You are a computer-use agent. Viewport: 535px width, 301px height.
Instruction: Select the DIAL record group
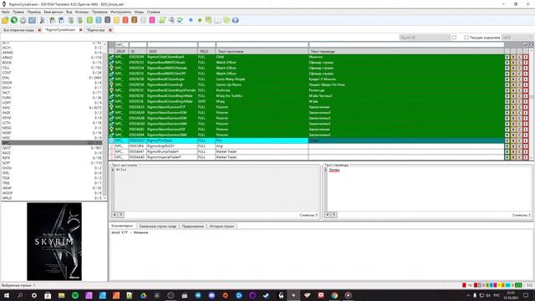point(52,78)
